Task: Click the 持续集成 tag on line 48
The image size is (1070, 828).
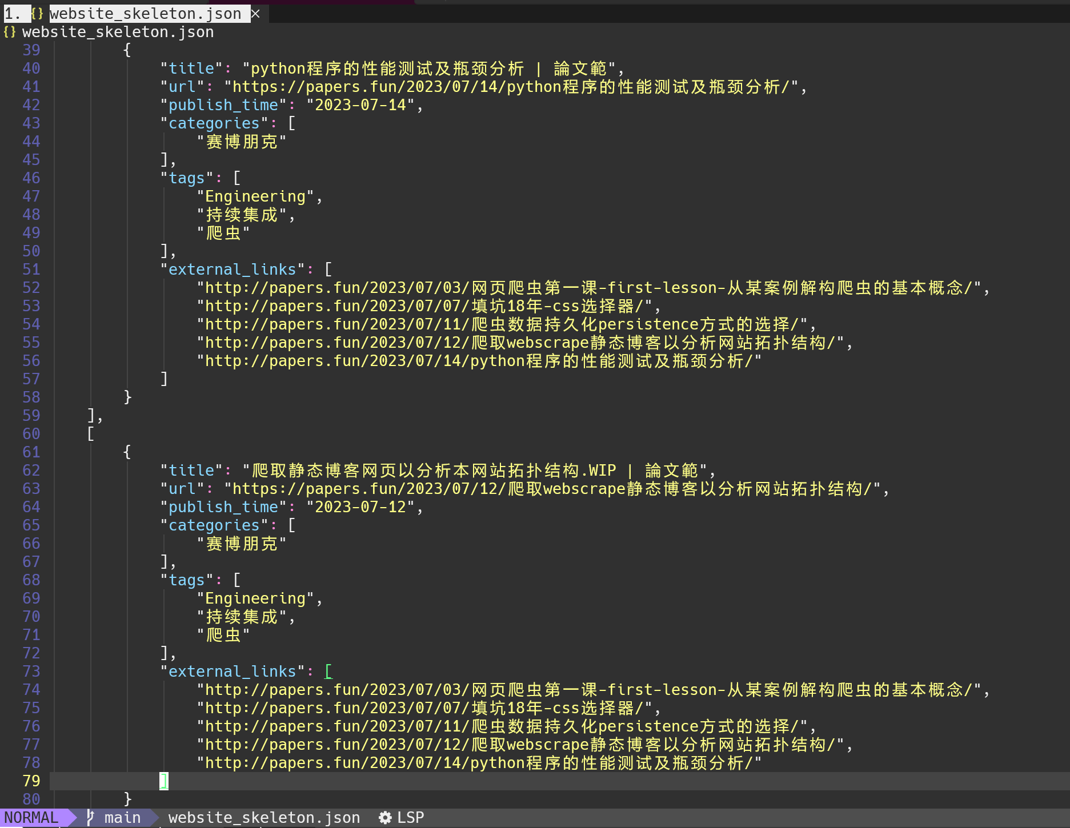Action: tap(242, 215)
